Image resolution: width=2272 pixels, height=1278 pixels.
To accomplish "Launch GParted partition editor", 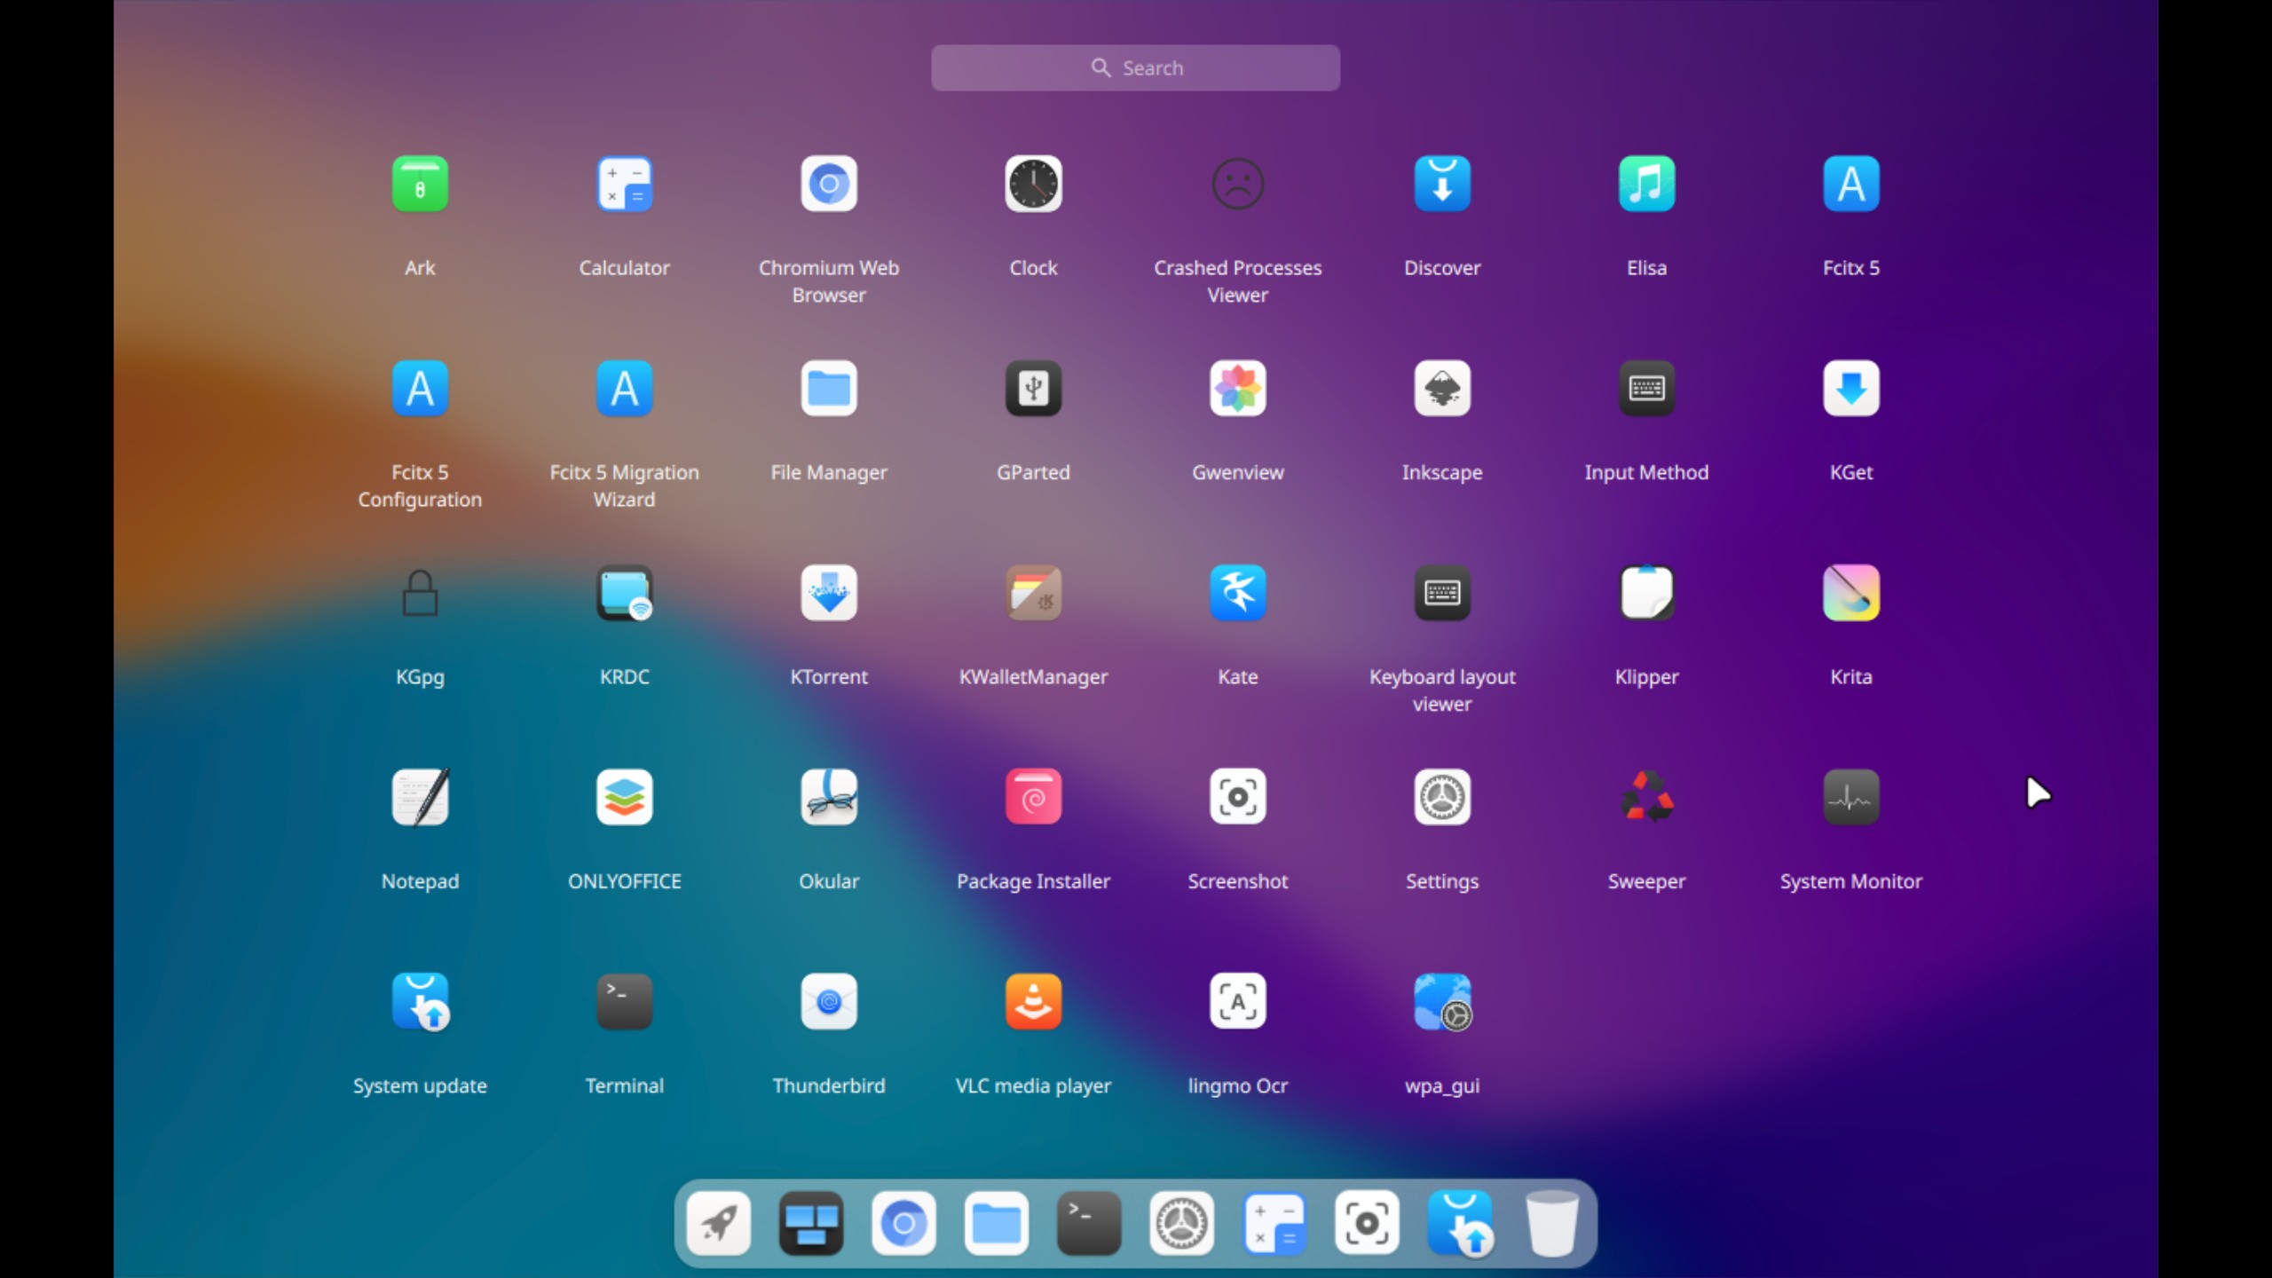I will point(1033,389).
